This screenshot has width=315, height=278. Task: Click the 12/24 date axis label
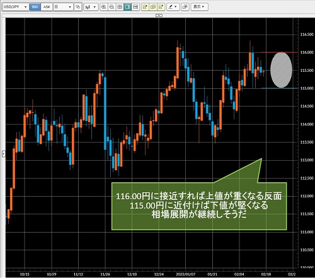point(159,274)
